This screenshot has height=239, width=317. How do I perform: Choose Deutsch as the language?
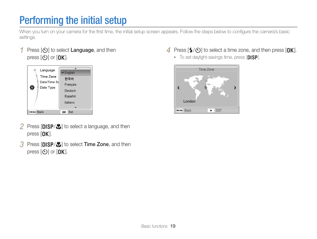pyautogui.click(x=70, y=91)
